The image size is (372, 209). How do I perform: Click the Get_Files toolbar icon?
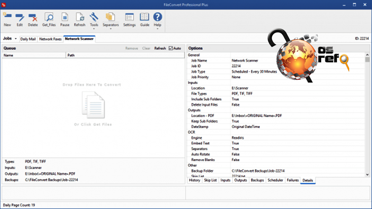click(49, 20)
